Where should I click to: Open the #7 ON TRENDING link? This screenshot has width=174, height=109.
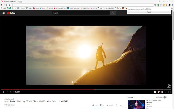tap(9, 99)
